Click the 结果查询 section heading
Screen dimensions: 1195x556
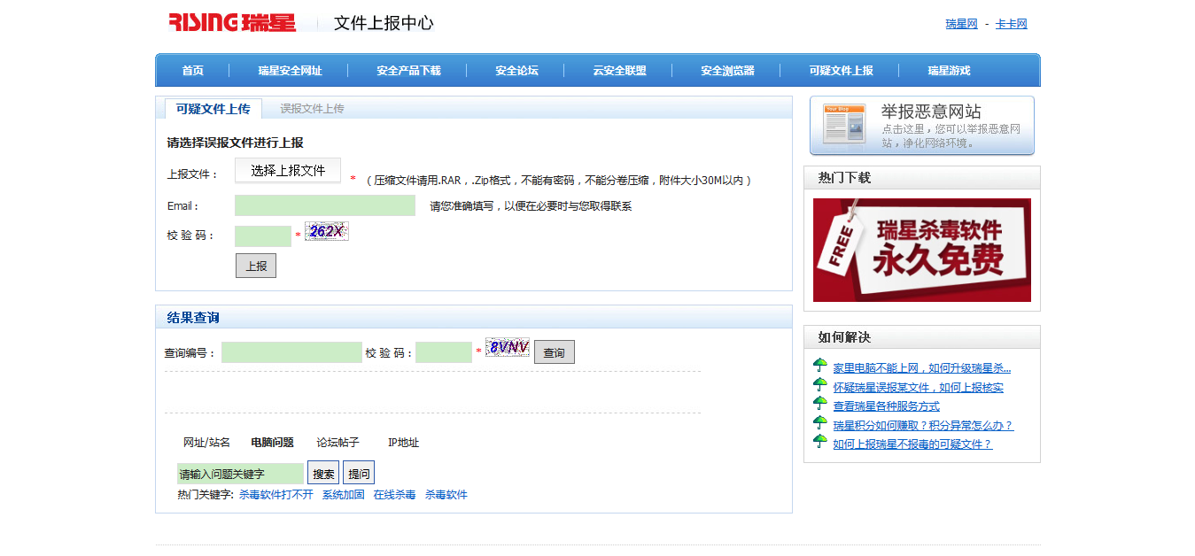click(193, 317)
